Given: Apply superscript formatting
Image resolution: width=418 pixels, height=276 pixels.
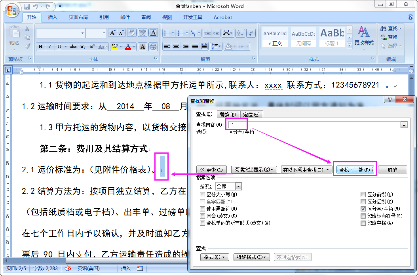Looking at the screenshot, I should pyautogui.click(x=92, y=47).
